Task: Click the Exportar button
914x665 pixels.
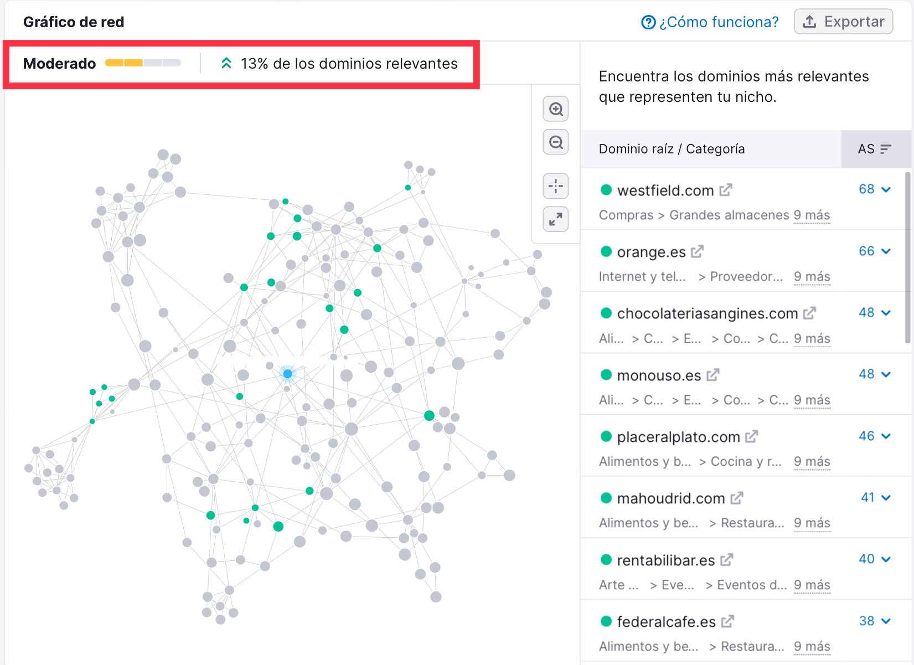Action: [x=843, y=22]
